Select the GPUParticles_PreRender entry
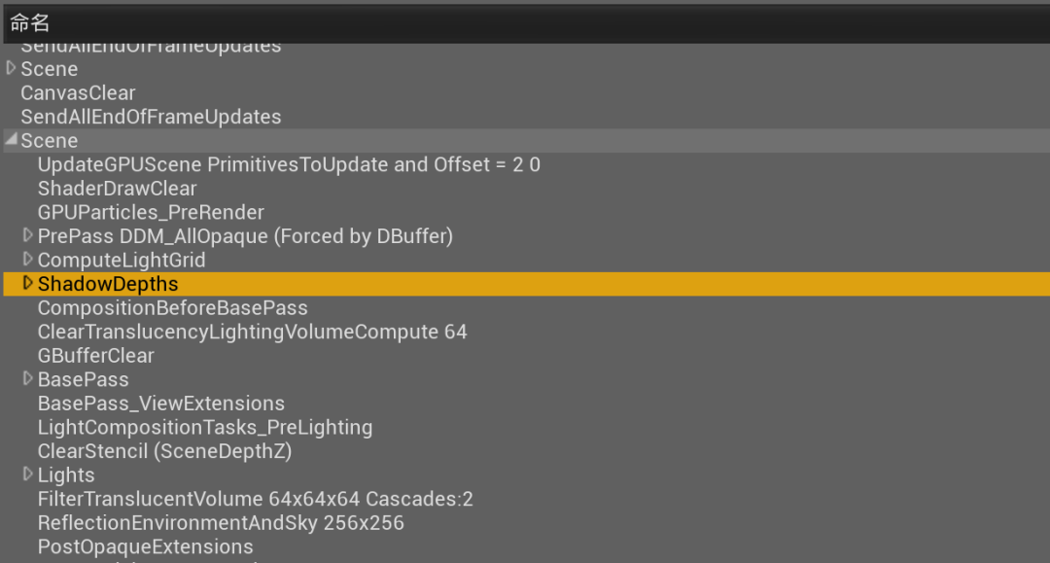 coord(151,212)
